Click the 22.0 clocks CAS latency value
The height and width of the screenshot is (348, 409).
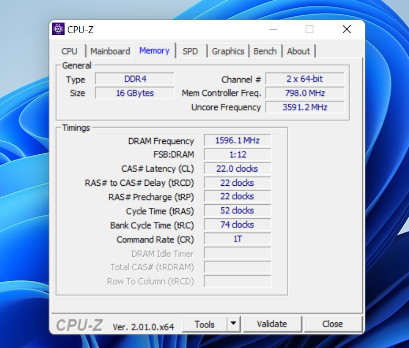pyautogui.click(x=237, y=168)
